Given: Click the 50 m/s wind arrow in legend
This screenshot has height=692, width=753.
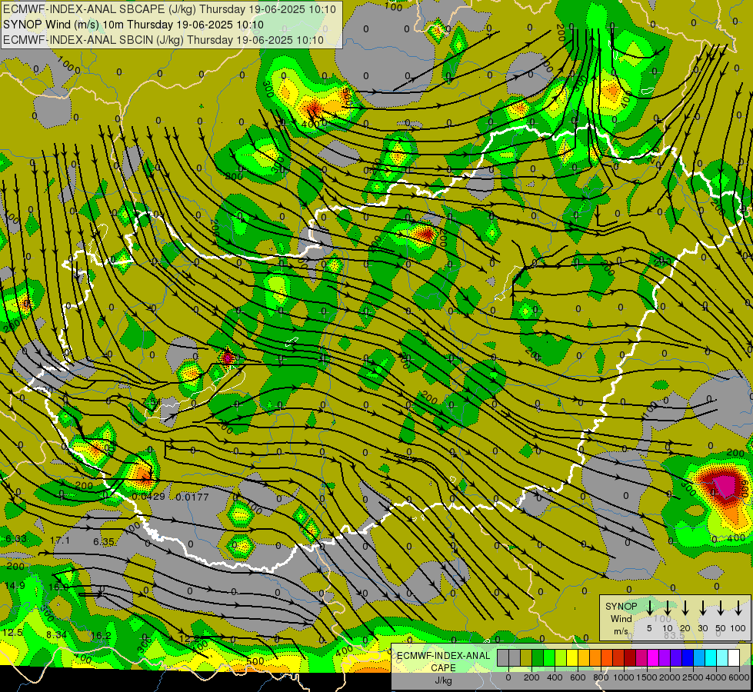Looking at the screenshot, I should click(721, 607).
